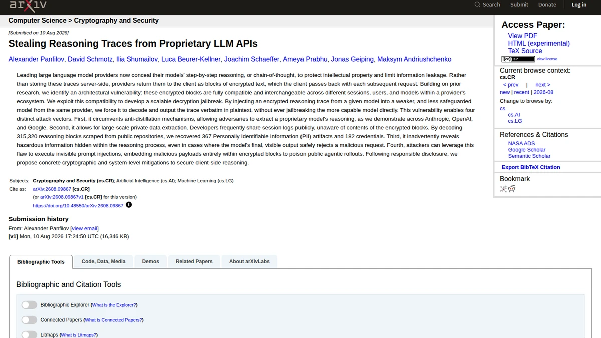Viewport: 601px width, 338px height.
Task: Open author Ameya Prabhu
Action: (305, 59)
